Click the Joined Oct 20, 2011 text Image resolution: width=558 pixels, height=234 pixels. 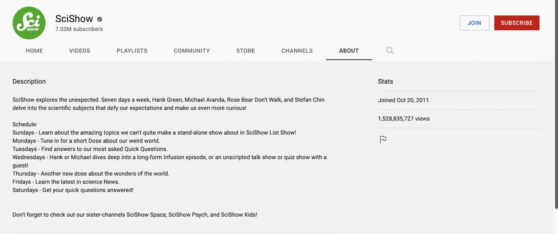tap(403, 100)
